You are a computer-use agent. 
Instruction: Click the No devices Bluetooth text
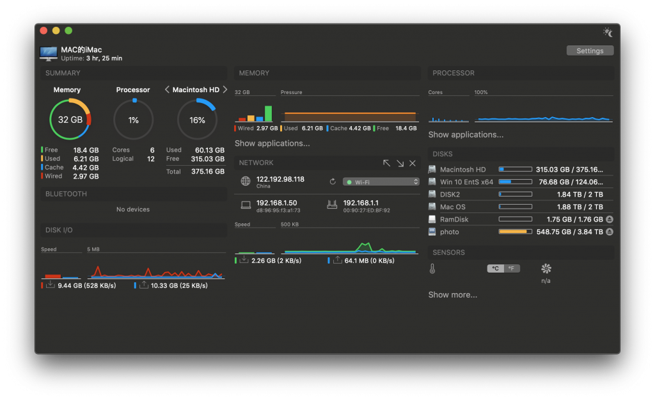point(133,209)
